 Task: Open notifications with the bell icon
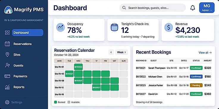[x=193, y=8]
